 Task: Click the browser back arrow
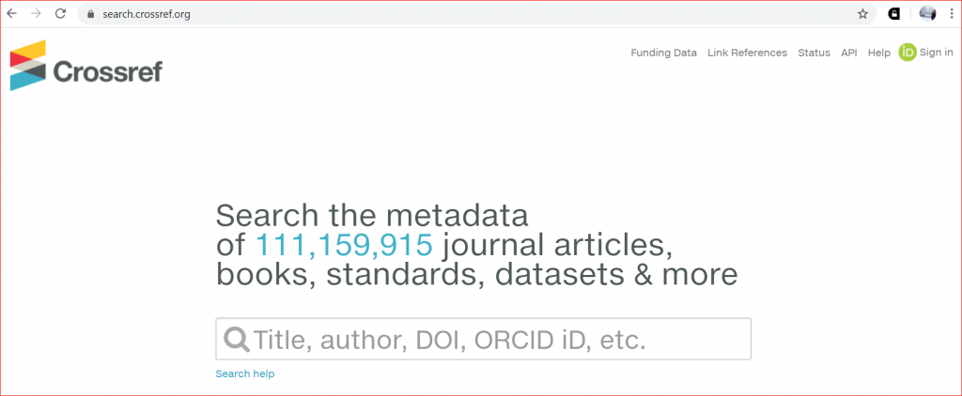coord(11,14)
